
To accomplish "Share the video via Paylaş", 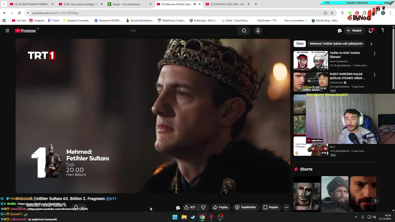I will [221, 207].
